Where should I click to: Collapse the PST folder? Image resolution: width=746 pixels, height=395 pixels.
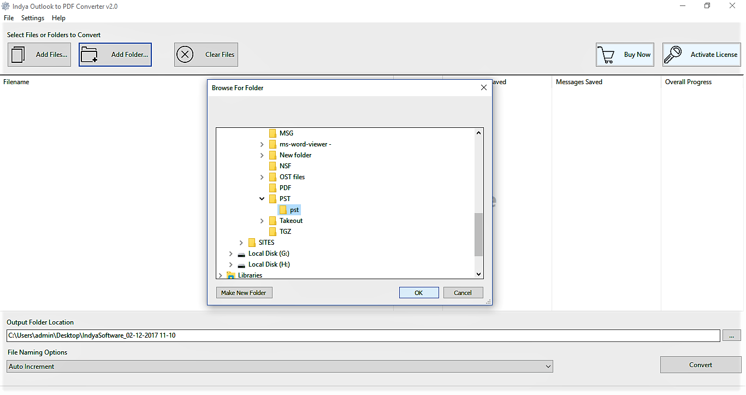262,199
